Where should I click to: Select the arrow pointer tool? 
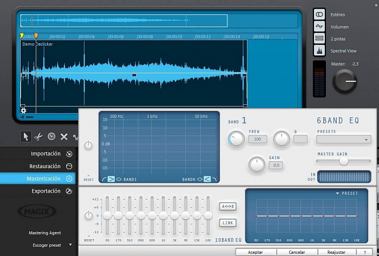[25, 137]
